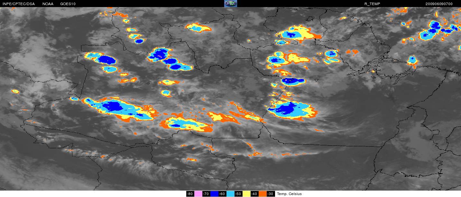Image resolution: width=461 pixels, height=197 pixels.
Task: Click the NOAA header label
Action: coord(48,4)
